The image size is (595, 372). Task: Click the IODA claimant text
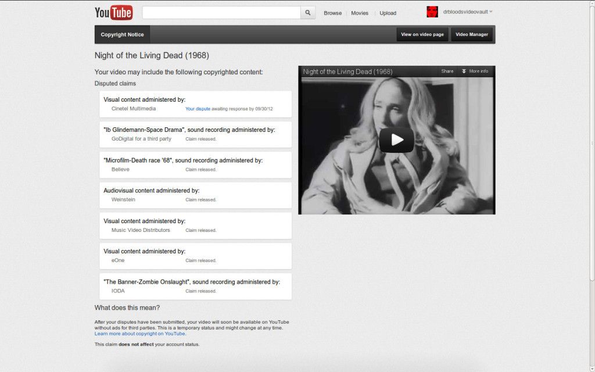(x=118, y=291)
